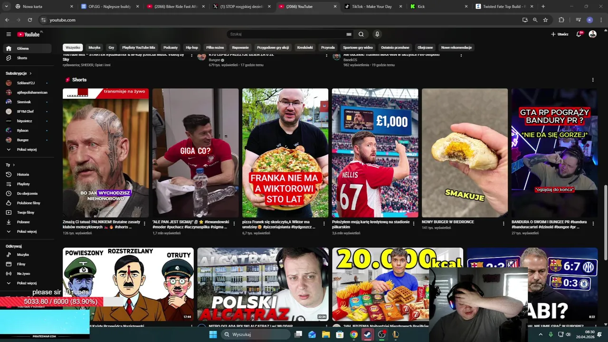Viewport: 608px width, 342px height.
Task: Click the search magnifier button
Action: click(361, 34)
